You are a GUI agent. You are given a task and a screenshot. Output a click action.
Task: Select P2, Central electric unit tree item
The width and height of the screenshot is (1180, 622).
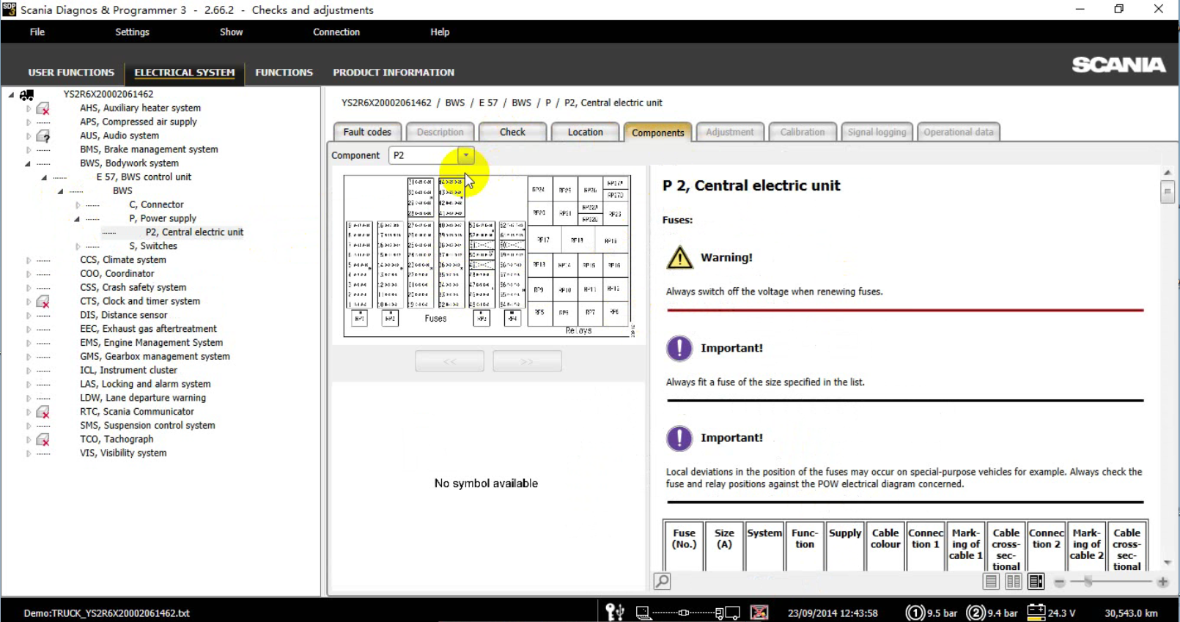coord(194,232)
